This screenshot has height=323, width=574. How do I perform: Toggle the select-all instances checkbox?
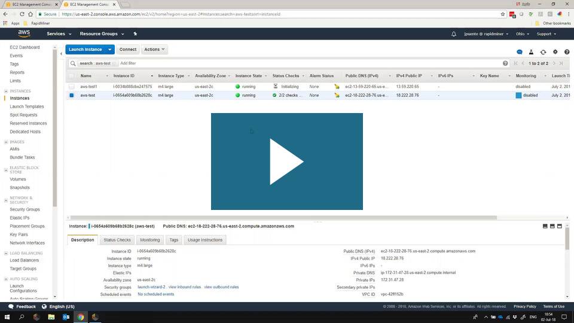tap(71, 76)
